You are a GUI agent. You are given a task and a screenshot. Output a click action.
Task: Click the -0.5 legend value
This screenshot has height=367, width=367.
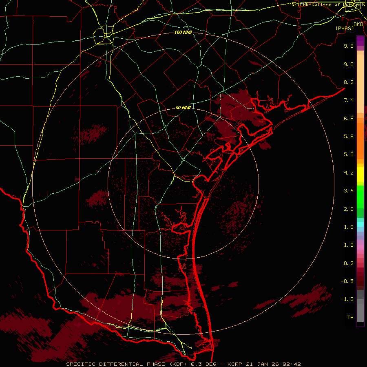point(347,281)
